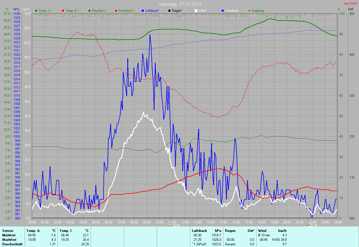Click the MaxWert row label

tap(9, 240)
